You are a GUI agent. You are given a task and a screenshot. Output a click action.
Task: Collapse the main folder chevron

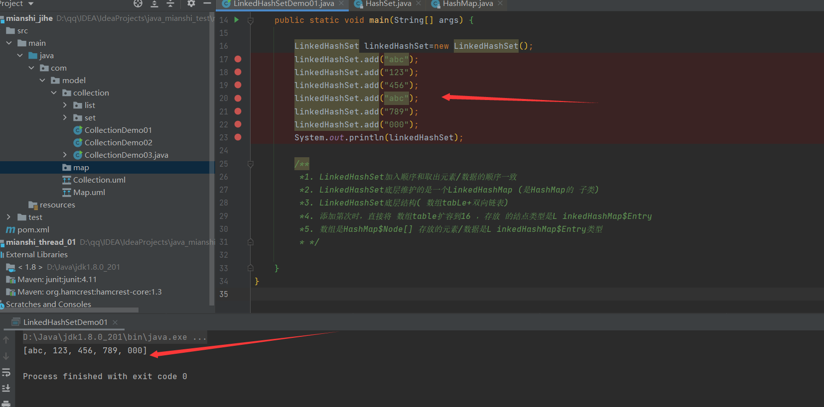tap(9, 43)
